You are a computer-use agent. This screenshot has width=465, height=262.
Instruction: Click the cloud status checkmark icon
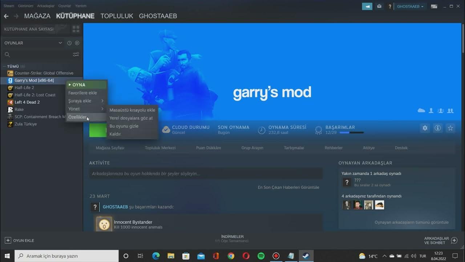pos(166,130)
